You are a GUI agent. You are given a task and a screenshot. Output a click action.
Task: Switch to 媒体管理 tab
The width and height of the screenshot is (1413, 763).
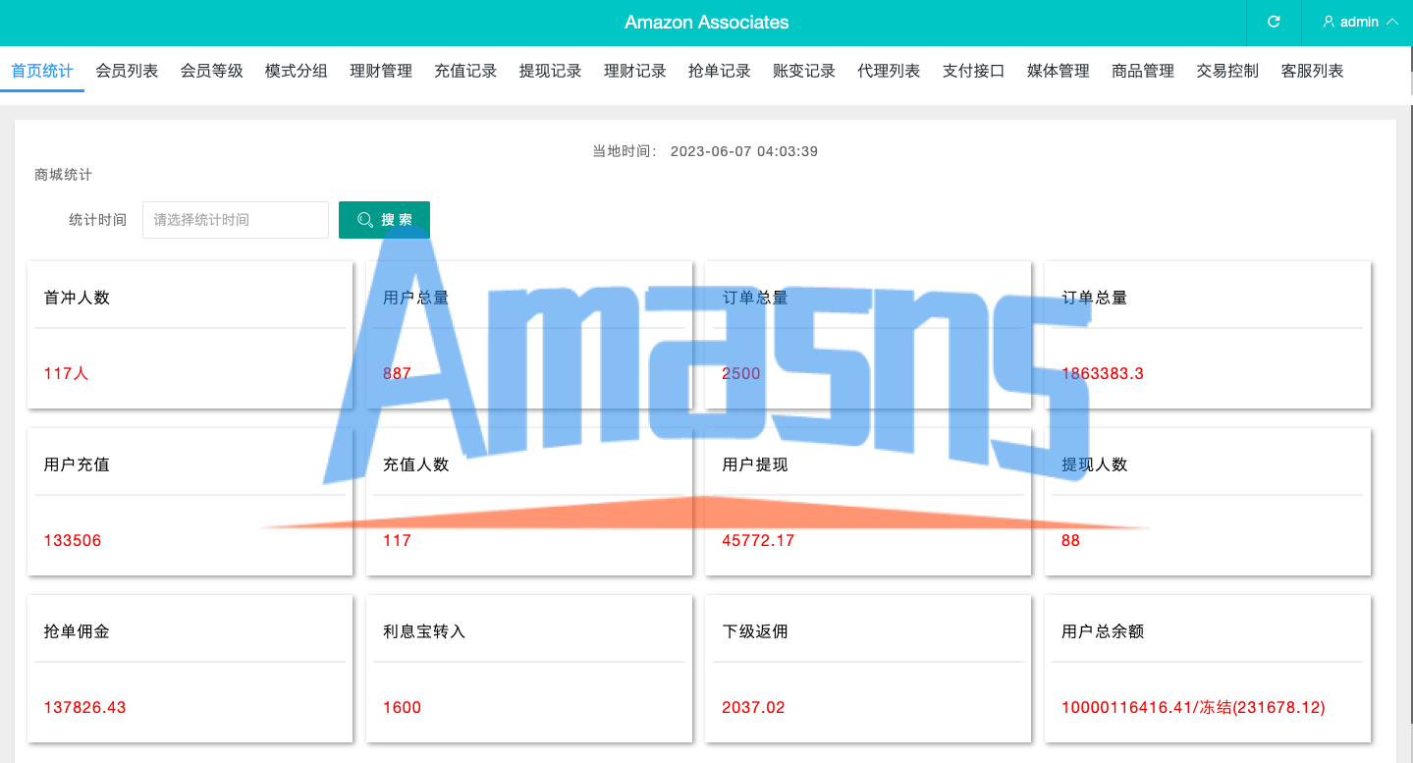[1059, 71]
